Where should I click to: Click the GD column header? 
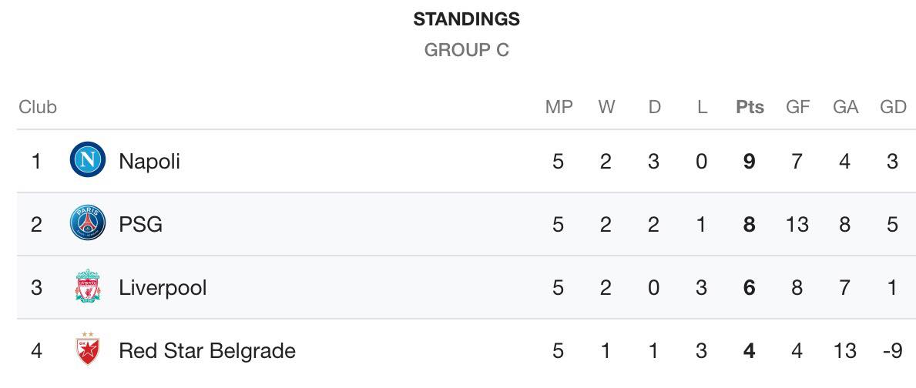click(893, 107)
